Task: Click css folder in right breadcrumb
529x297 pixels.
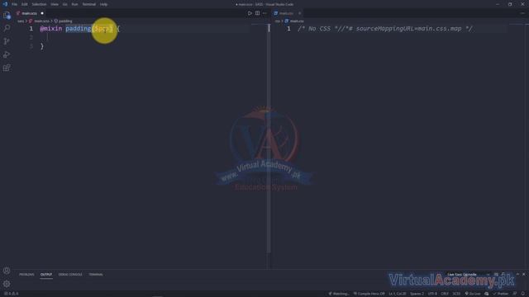Action: point(277,21)
